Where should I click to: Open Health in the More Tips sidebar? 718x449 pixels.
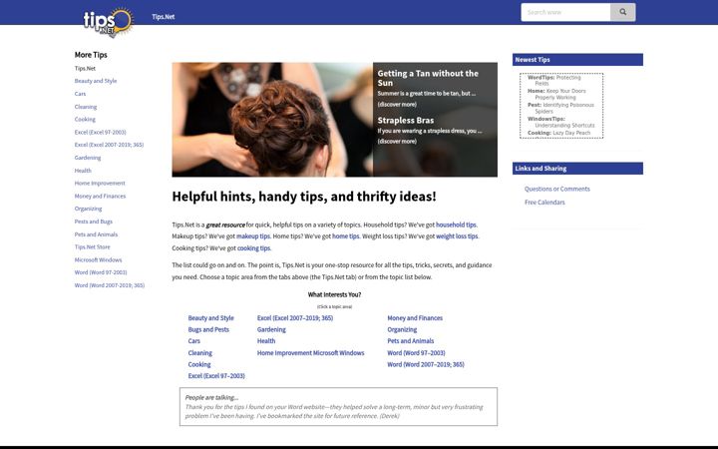tap(83, 171)
